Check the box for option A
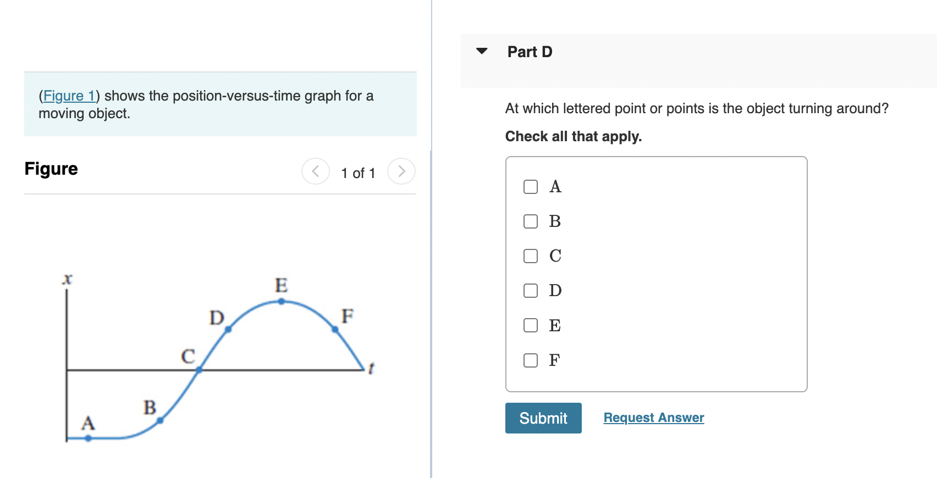 [530, 187]
